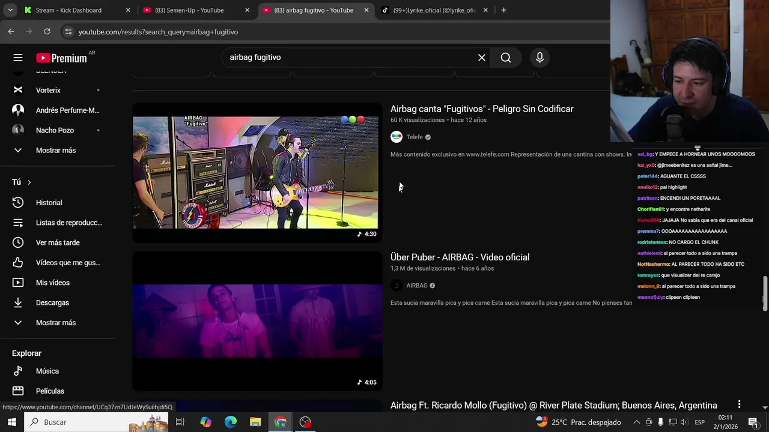
Task: Open Ver más tarde list
Action: point(58,242)
